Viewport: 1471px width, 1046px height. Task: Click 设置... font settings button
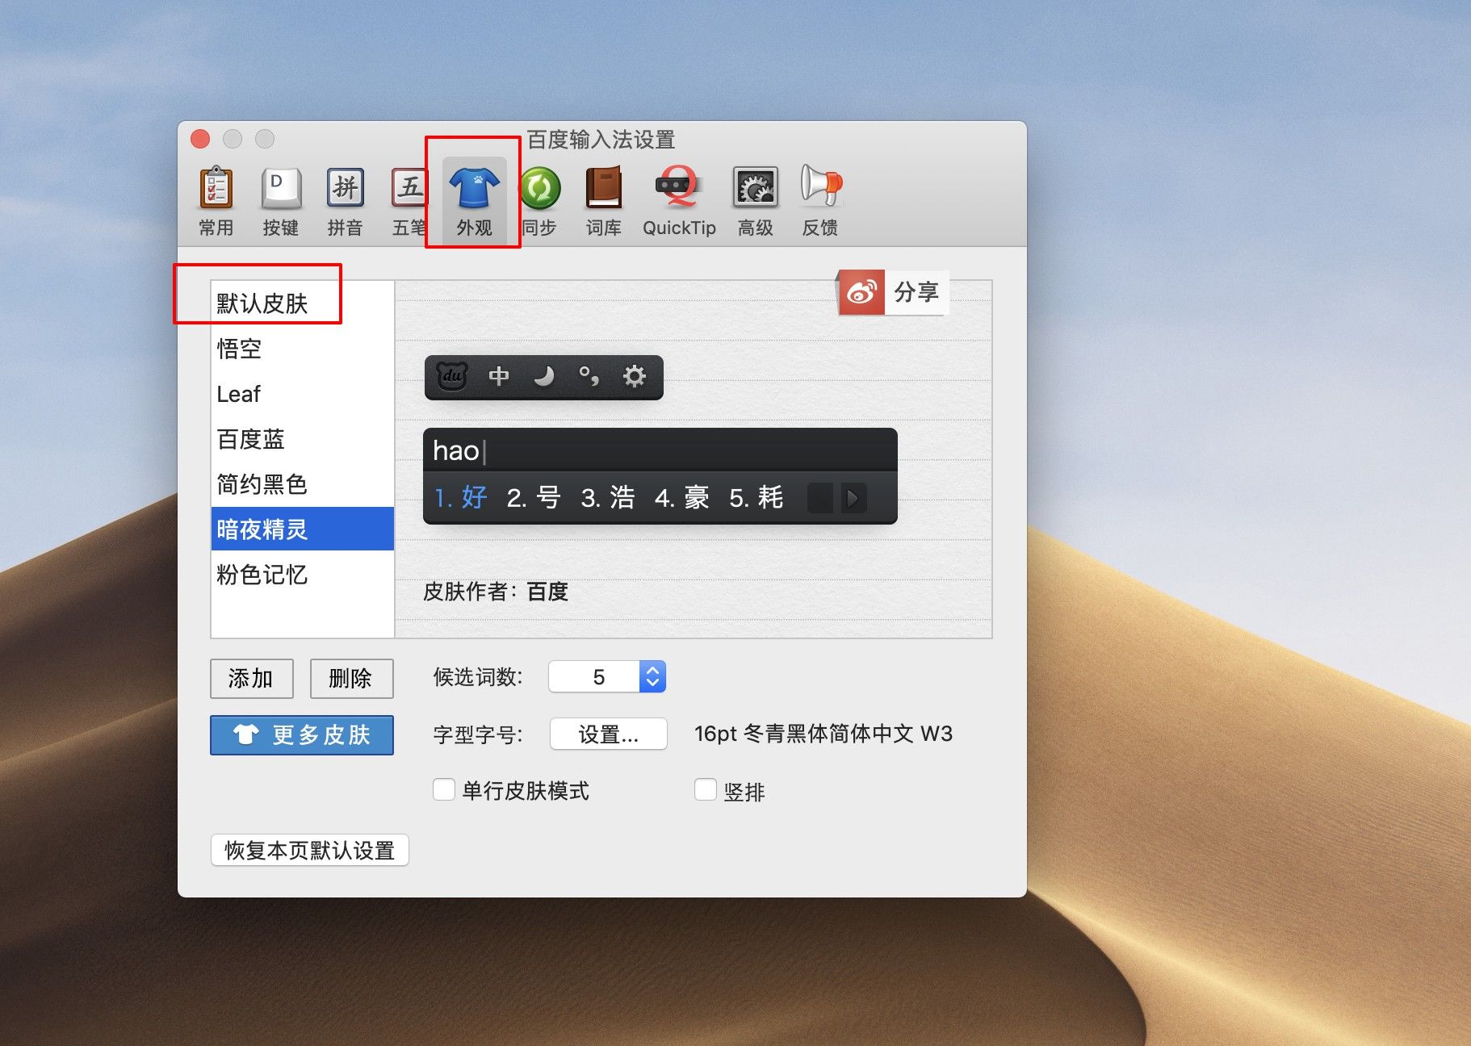coord(608,734)
